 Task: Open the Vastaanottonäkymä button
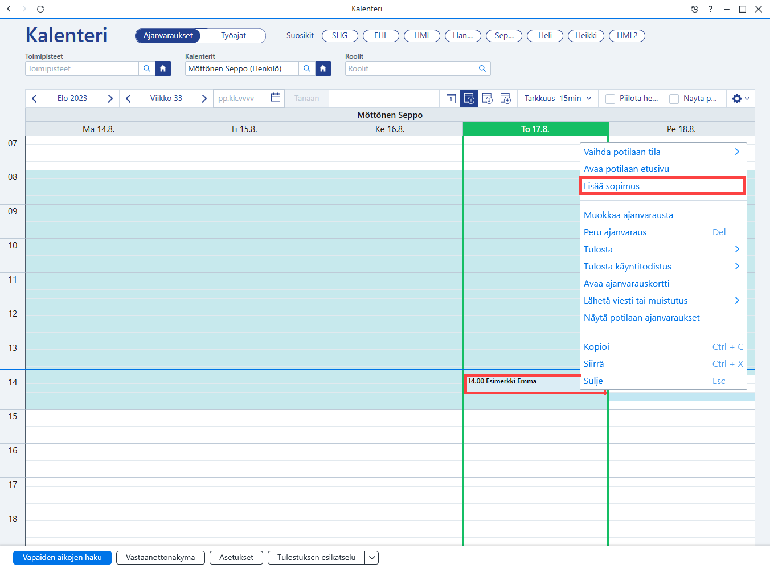tap(161, 558)
